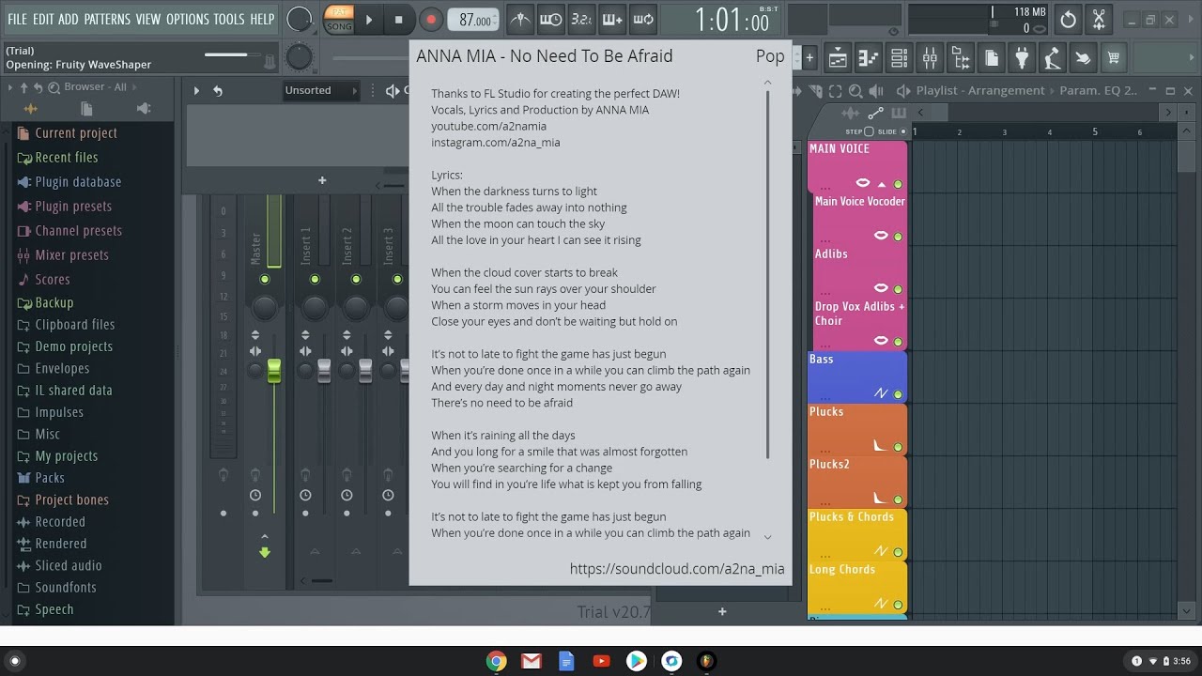Click the tempo field showing 87.000
The image size is (1202, 676).
coord(472,19)
